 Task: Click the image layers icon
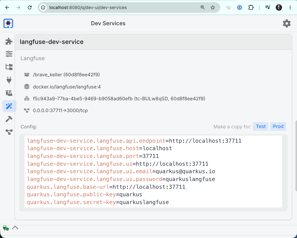(27, 87)
